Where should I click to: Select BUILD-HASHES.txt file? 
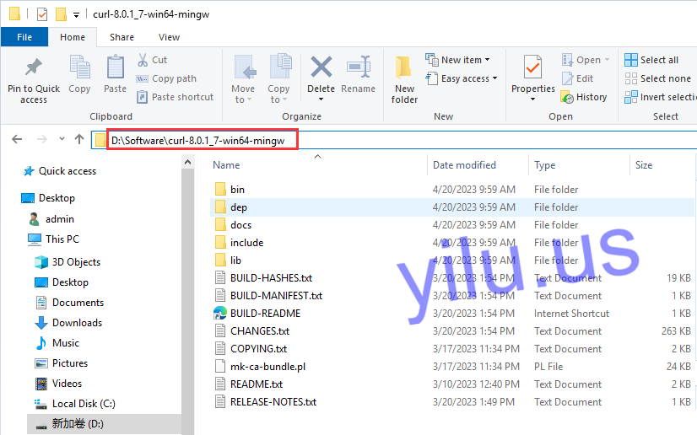(x=451, y=278)
